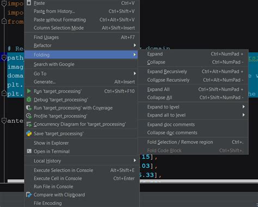Click the Concurrency Diagram icon
Viewport: 258px width, 207px height.
coord(29,124)
